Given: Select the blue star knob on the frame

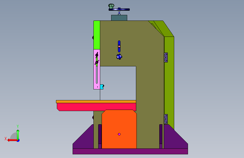Looking at the screenshot, I should [x=119, y=57].
